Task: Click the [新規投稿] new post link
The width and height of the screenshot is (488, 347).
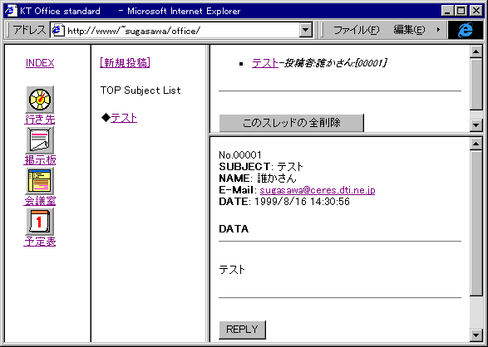Action: pos(125,63)
